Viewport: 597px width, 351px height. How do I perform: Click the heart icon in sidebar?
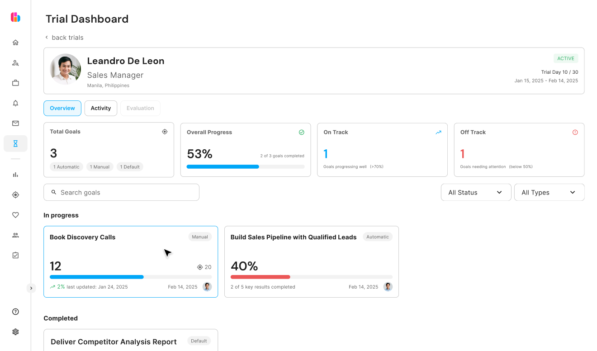coord(15,215)
